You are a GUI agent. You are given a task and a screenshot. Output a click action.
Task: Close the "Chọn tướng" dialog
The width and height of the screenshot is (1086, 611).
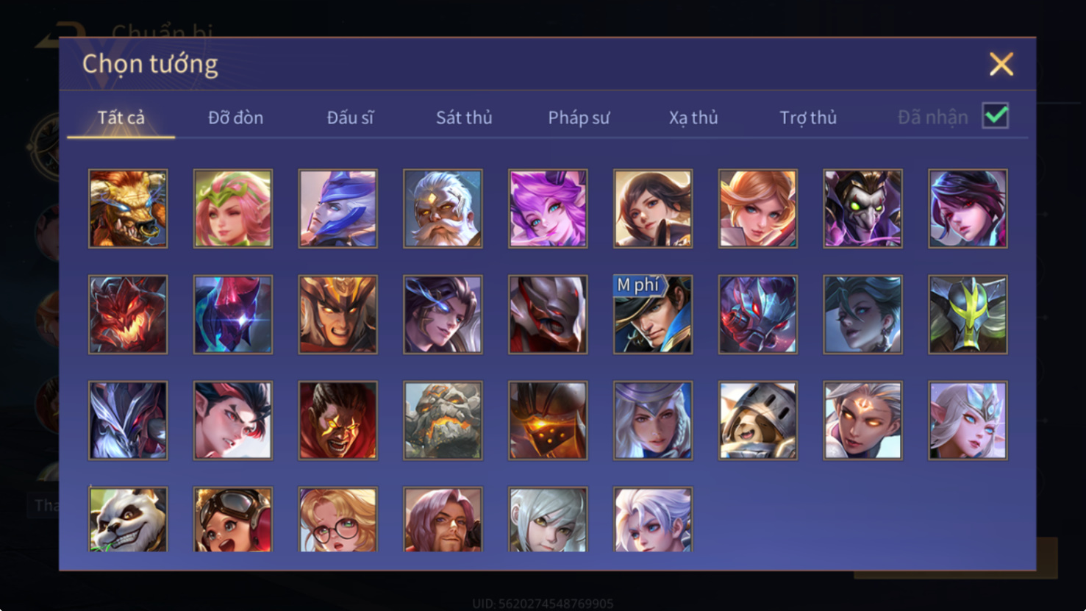pyautogui.click(x=1001, y=64)
